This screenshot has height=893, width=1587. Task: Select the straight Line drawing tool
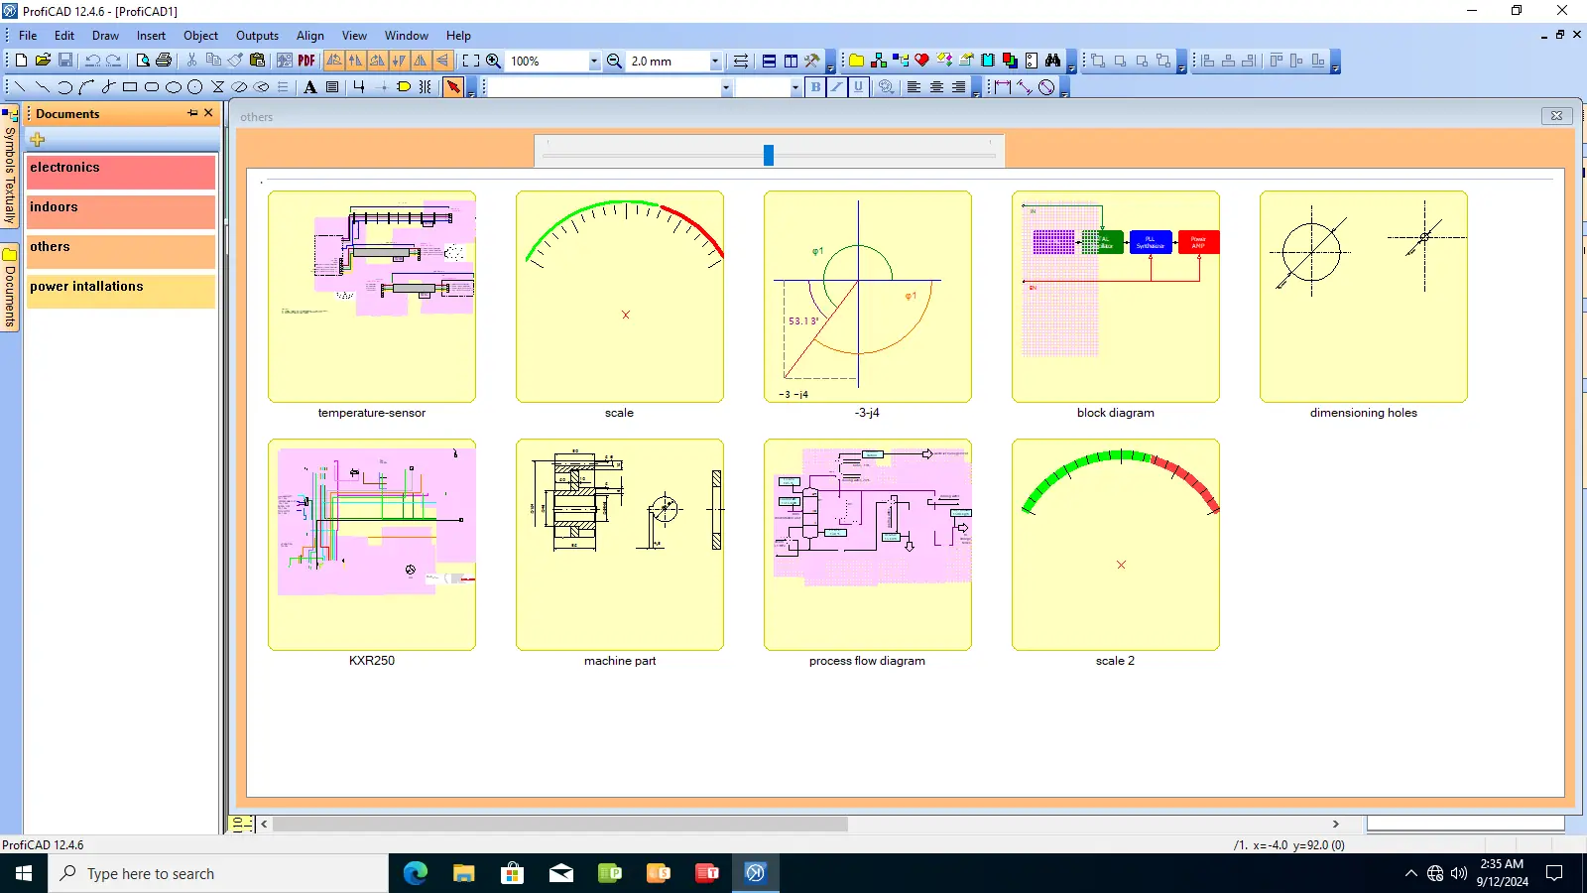(x=21, y=87)
